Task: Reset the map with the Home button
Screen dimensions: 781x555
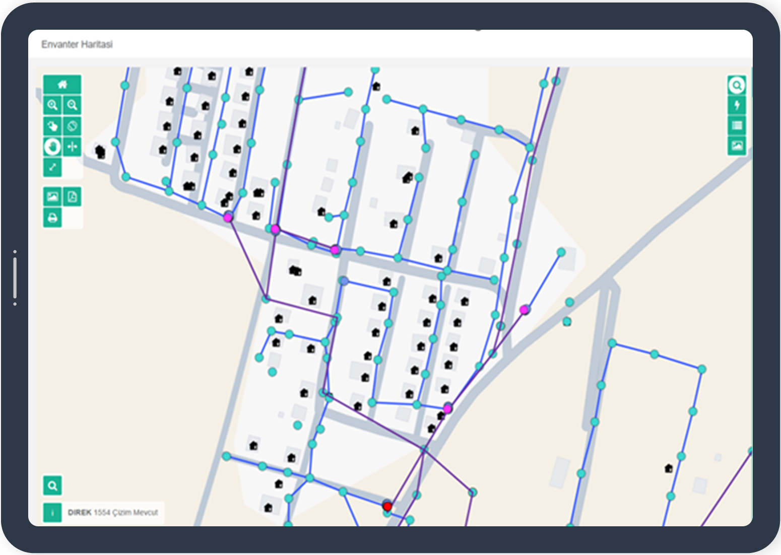Action: coord(62,85)
